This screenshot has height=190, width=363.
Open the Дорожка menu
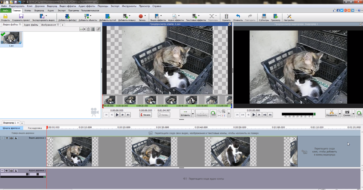pos(39,6)
